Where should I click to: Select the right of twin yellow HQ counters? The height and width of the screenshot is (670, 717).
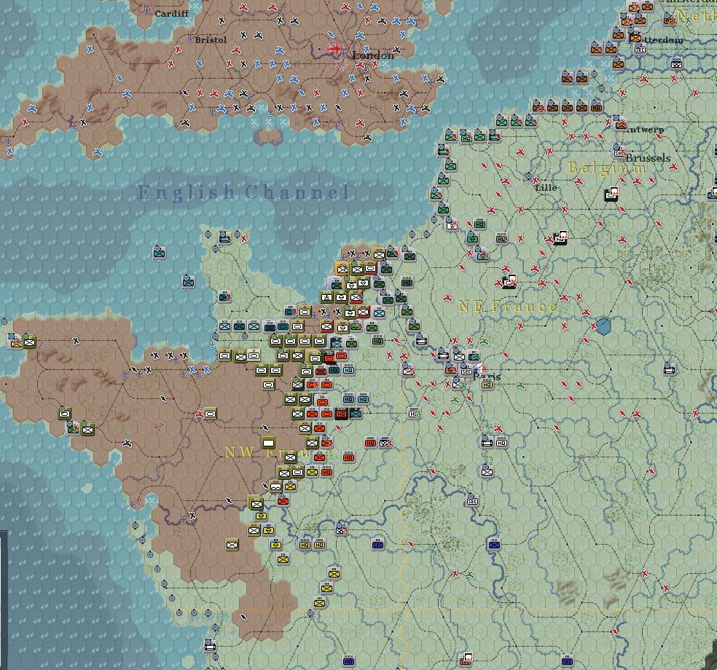click(x=319, y=544)
